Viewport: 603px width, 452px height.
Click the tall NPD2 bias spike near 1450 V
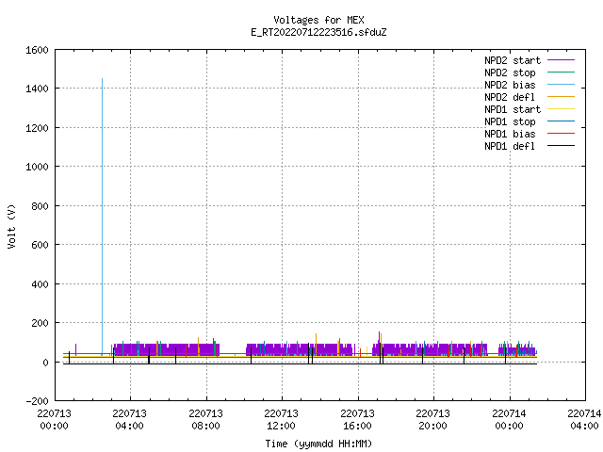tap(102, 216)
